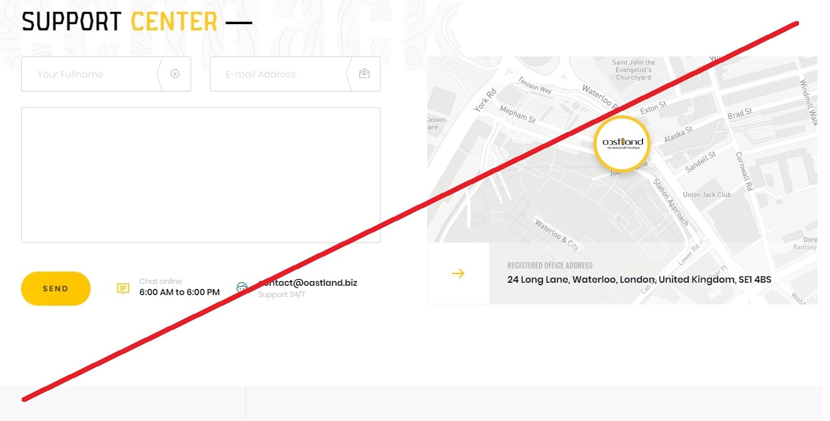The width and height of the screenshot is (830, 421).
Task: Click the oastland logo map marker
Action: pos(623,143)
